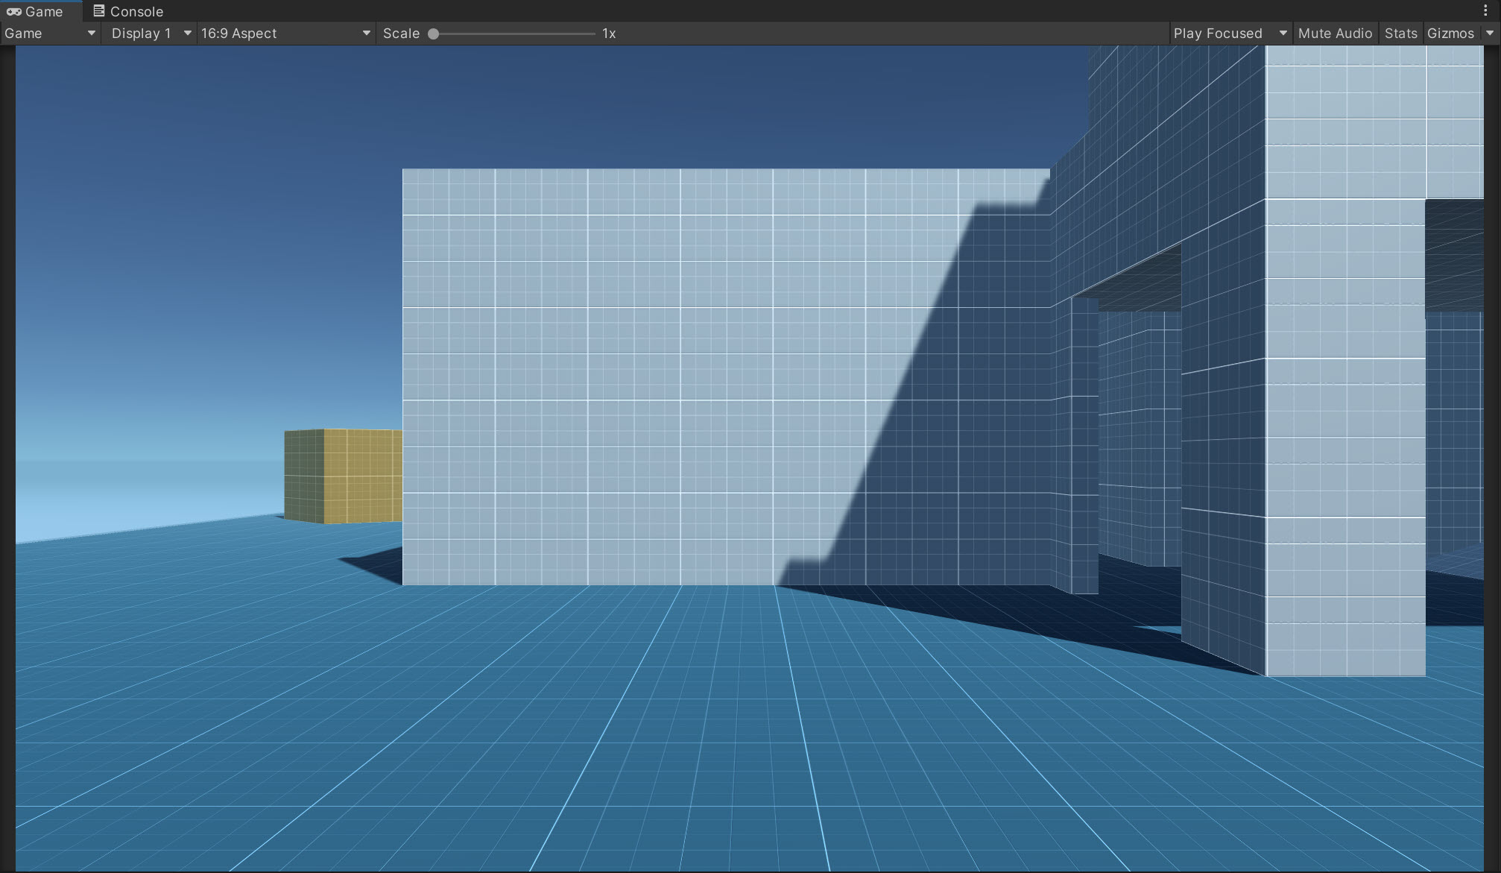Screen dimensions: 1501x873
Task: Open the Play Focused options dropdown
Action: pos(1230,34)
